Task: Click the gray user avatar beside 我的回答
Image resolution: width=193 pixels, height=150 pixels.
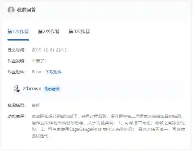Action: pyautogui.click(x=11, y=10)
